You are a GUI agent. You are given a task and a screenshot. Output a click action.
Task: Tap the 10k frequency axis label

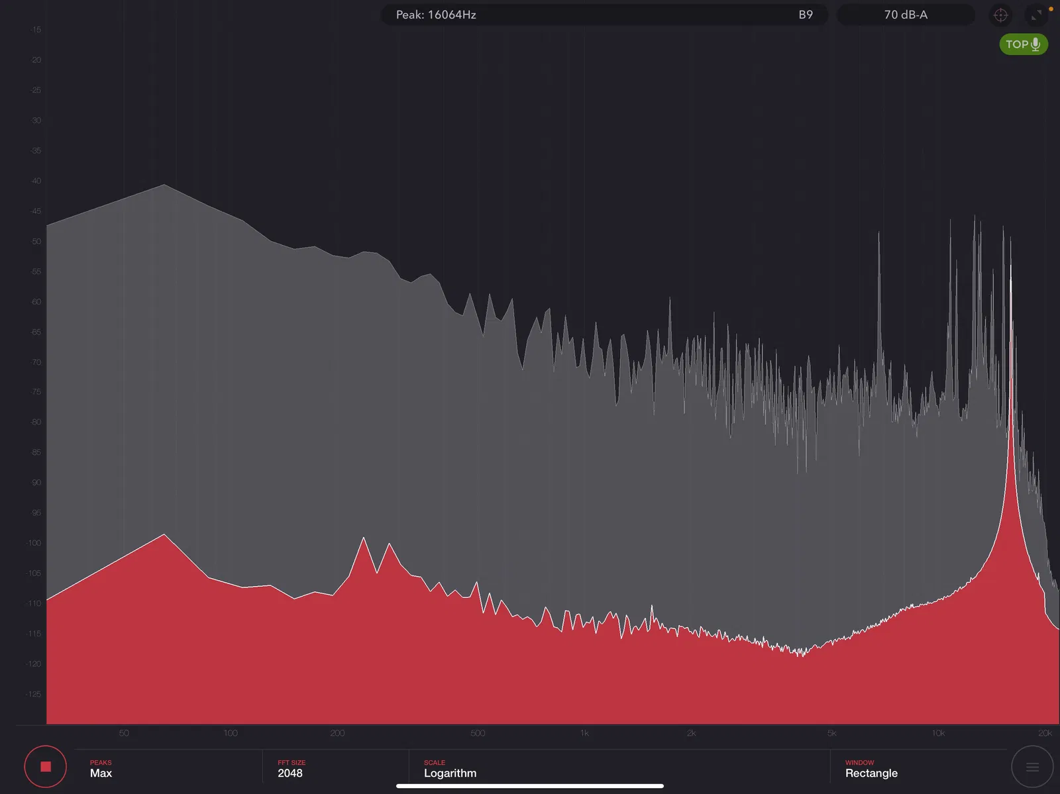pyautogui.click(x=938, y=733)
